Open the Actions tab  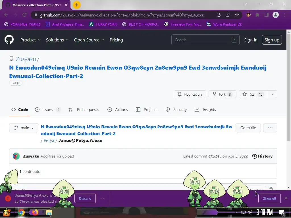pos(117,110)
